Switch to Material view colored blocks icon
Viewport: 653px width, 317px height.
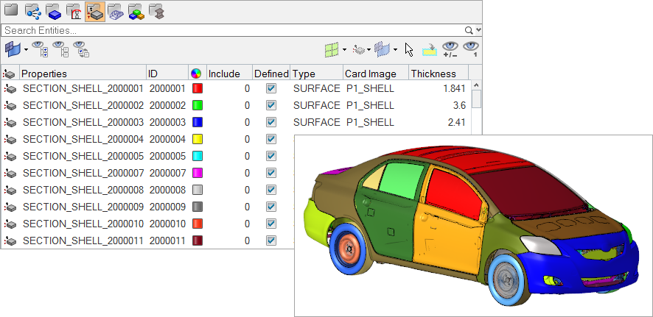136,11
